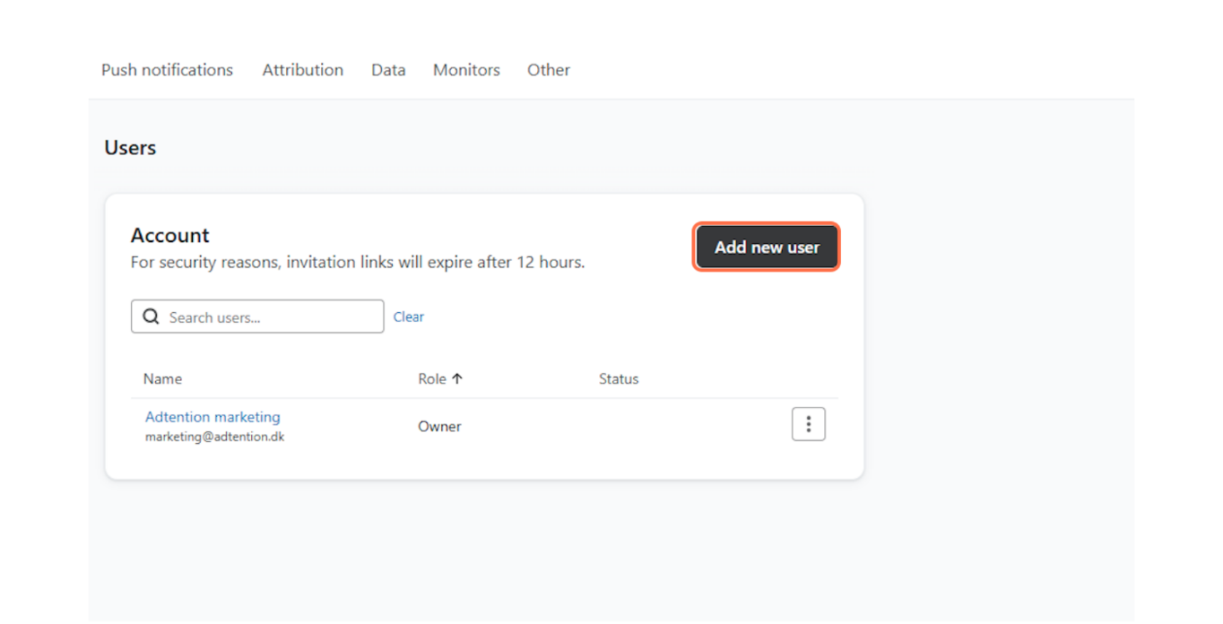Screen dimensions: 1223x624
Task: Click the Users page heading
Action: tap(130, 148)
